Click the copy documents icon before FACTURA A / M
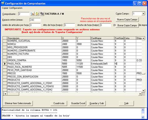This screenshot has width=148, height=120. (42, 14)
